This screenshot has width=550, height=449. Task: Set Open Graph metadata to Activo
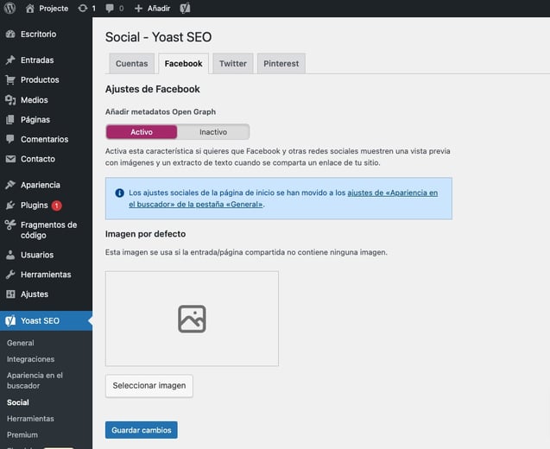click(x=142, y=132)
